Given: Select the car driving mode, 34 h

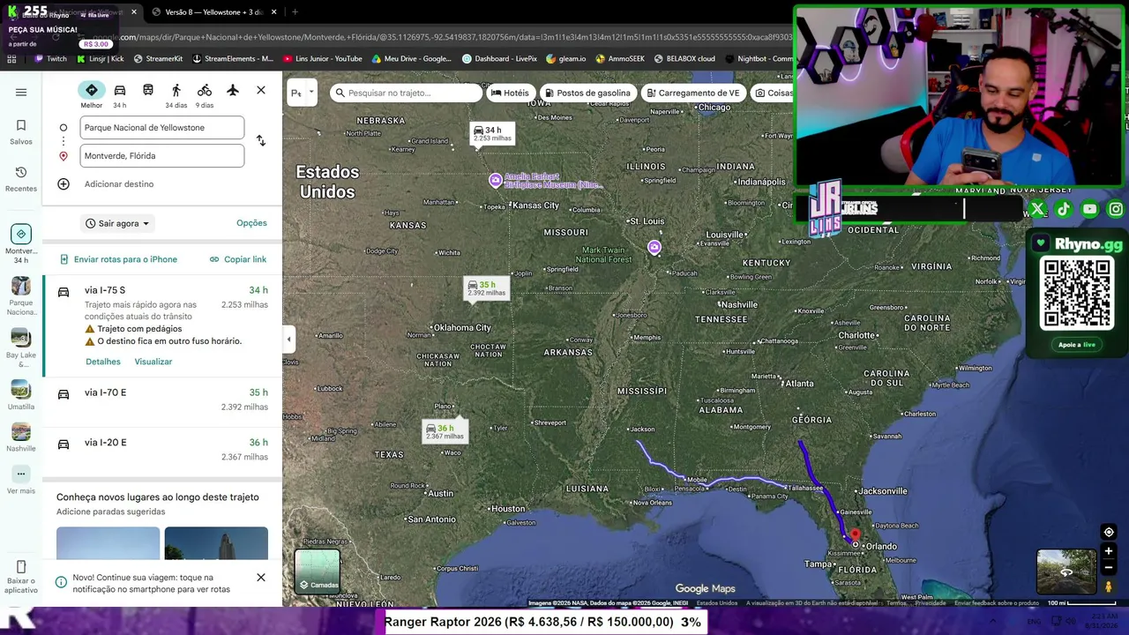Looking at the screenshot, I should tap(120, 95).
